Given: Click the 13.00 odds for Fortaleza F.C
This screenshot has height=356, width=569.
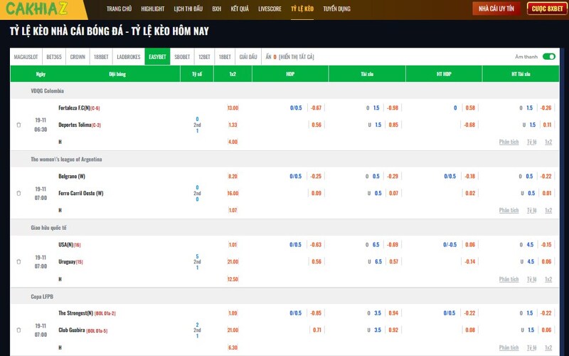Looking at the screenshot, I should pyautogui.click(x=233, y=108).
